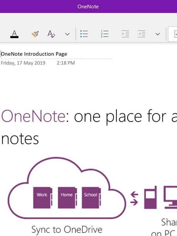
Task: Decrease indent of paragraph
Action: click(125, 34)
